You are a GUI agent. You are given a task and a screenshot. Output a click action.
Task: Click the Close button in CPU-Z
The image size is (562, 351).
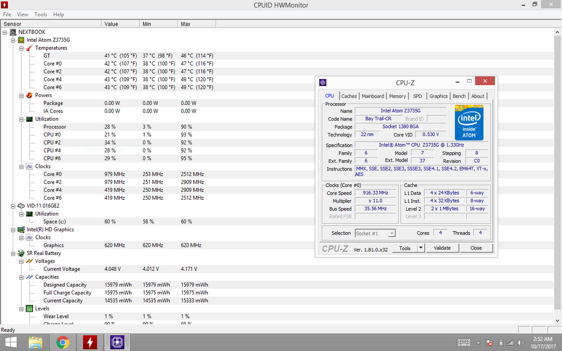tap(476, 248)
